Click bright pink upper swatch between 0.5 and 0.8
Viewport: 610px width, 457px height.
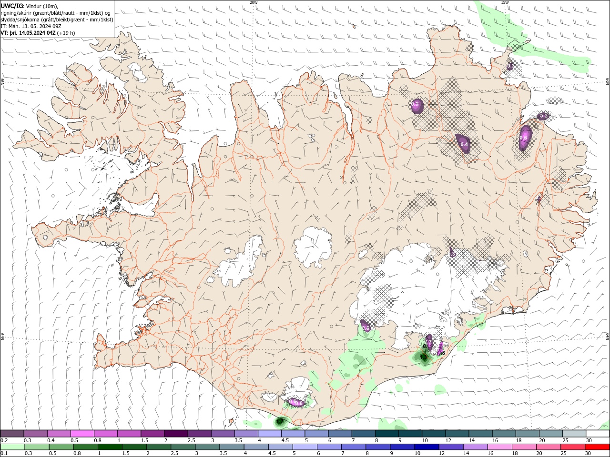click(x=82, y=434)
